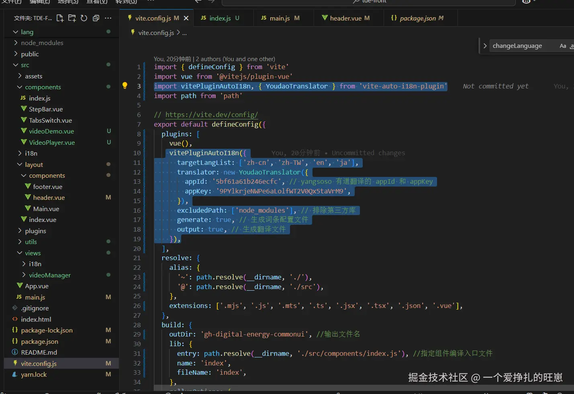Switch to the index.js editor tab
This screenshot has width=574, height=394.
pyautogui.click(x=223, y=18)
